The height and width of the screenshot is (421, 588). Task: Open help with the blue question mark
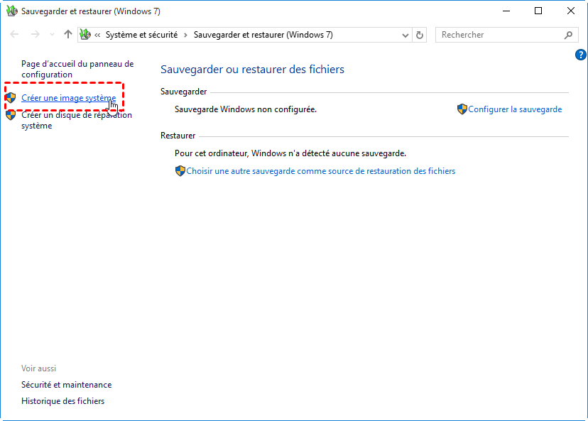coord(580,55)
